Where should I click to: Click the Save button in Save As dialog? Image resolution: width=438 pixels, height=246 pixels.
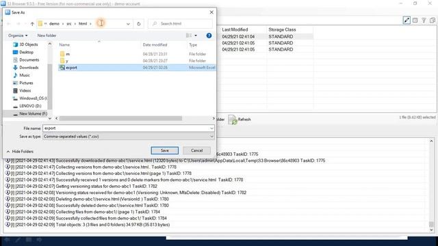(x=164, y=150)
